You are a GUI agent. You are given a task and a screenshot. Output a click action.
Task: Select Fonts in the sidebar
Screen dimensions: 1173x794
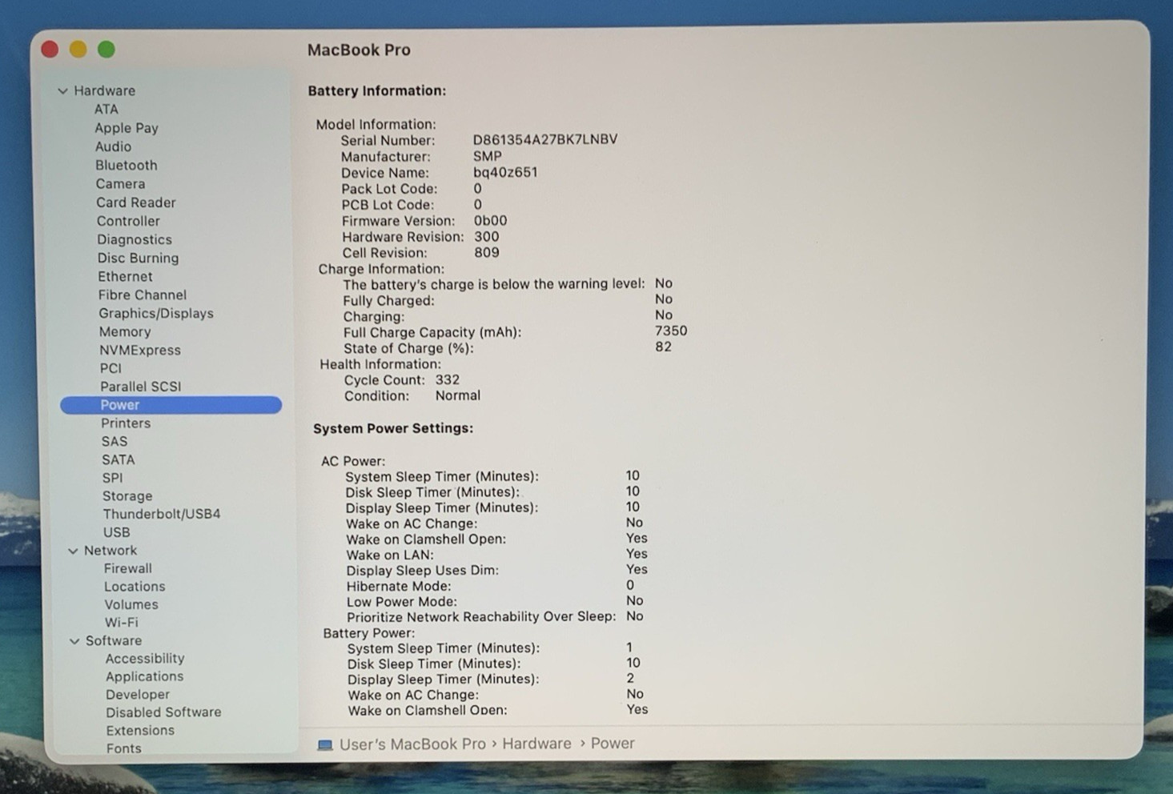123,749
